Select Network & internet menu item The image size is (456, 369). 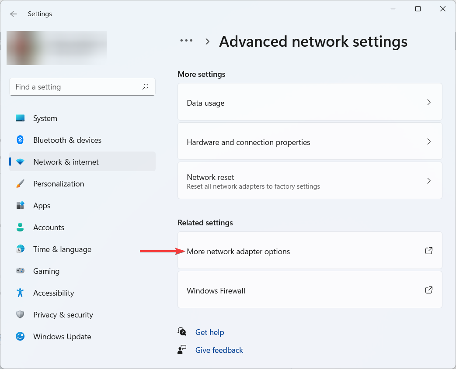(66, 162)
